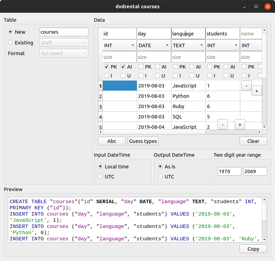Remove row one with the minus button
275x261 pixels.
pos(246,85)
